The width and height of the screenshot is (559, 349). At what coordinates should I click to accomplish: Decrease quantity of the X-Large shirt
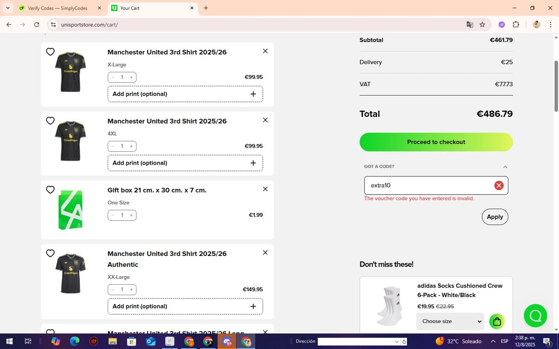pyautogui.click(x=113, y=77)
